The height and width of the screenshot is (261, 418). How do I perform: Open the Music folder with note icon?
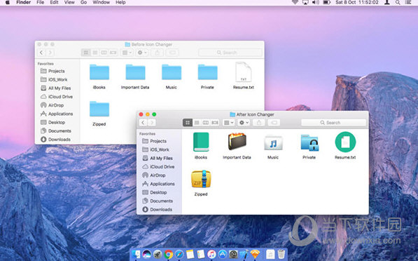273,143
